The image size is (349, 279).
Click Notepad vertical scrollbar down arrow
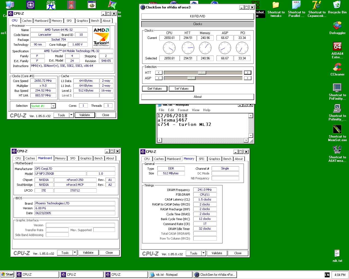click(x=251, y=135)
